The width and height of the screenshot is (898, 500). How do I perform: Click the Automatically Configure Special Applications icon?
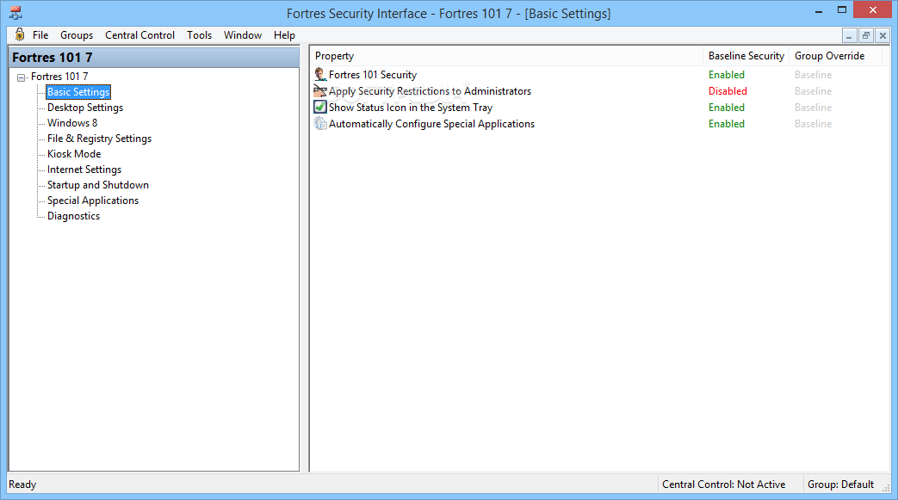point(320,124)
